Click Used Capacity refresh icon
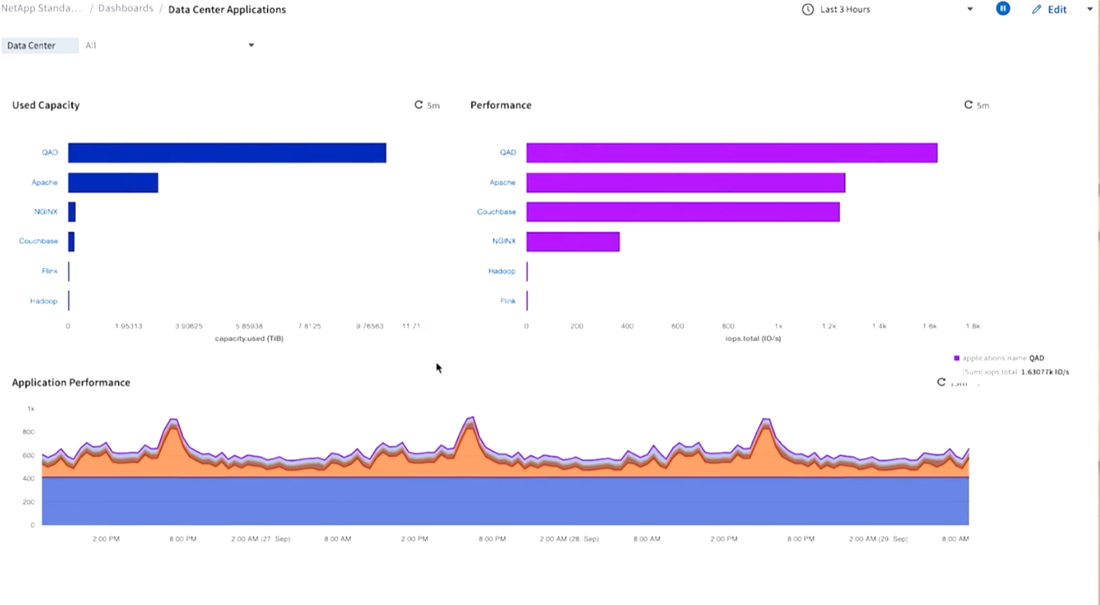This screenshot has height=605, width=1100. (x=419, y=105)
